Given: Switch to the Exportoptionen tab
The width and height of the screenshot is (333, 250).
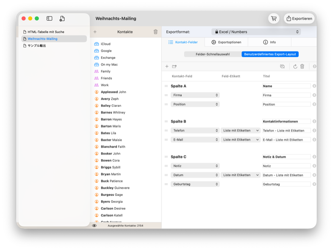Looking at the screenshot, I should click(226, 42).
